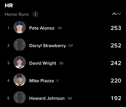
Task: Select the 252 home run total
Action: coord(116,46)
